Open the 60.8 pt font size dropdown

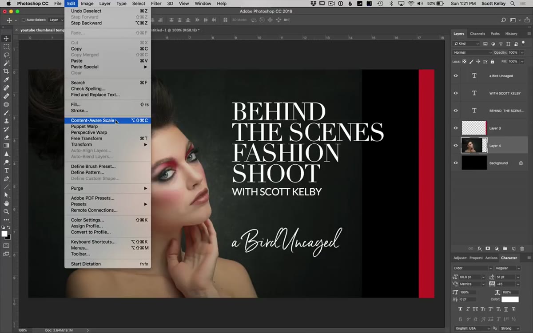click(x=483, y=277)
